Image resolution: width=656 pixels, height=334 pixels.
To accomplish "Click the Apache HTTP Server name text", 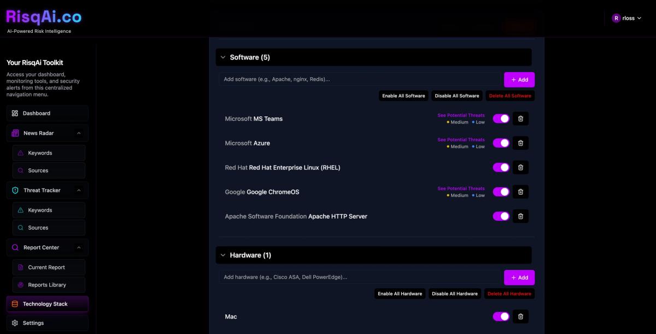I will [x=338, y=216].
